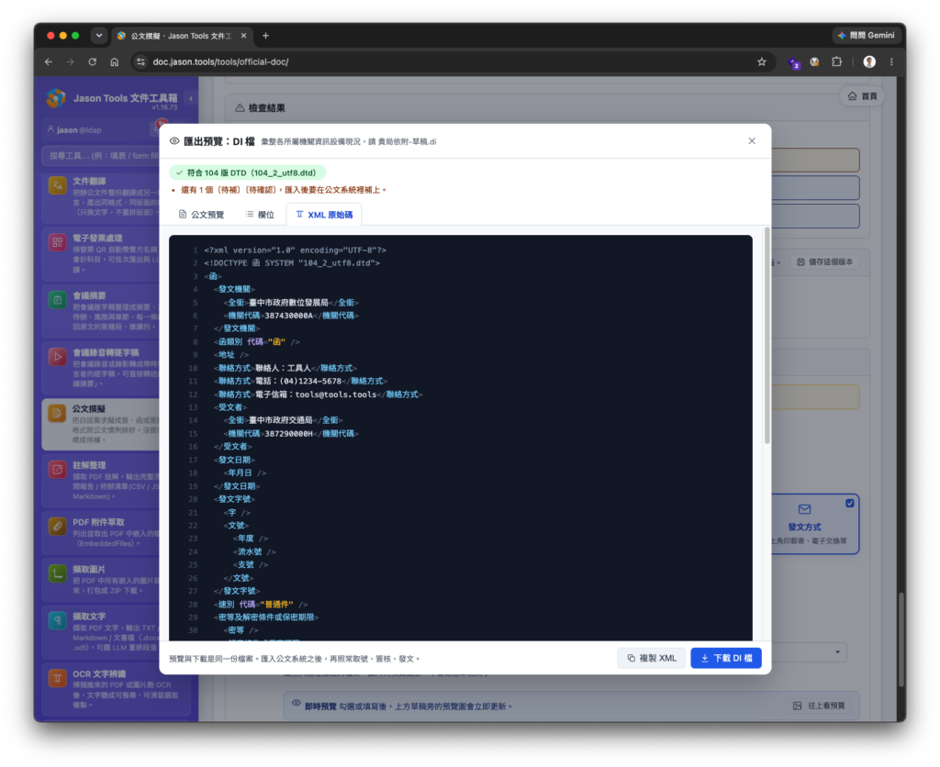Click the 電話:(04)1234-5678 XML line
940x767 pixels.
300,381
